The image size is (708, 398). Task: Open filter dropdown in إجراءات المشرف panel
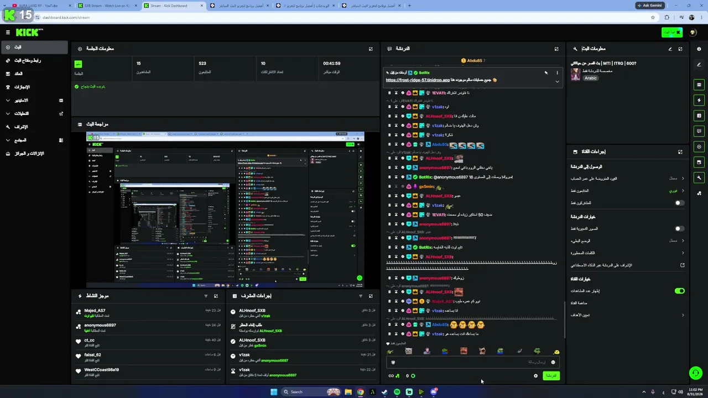361,296
